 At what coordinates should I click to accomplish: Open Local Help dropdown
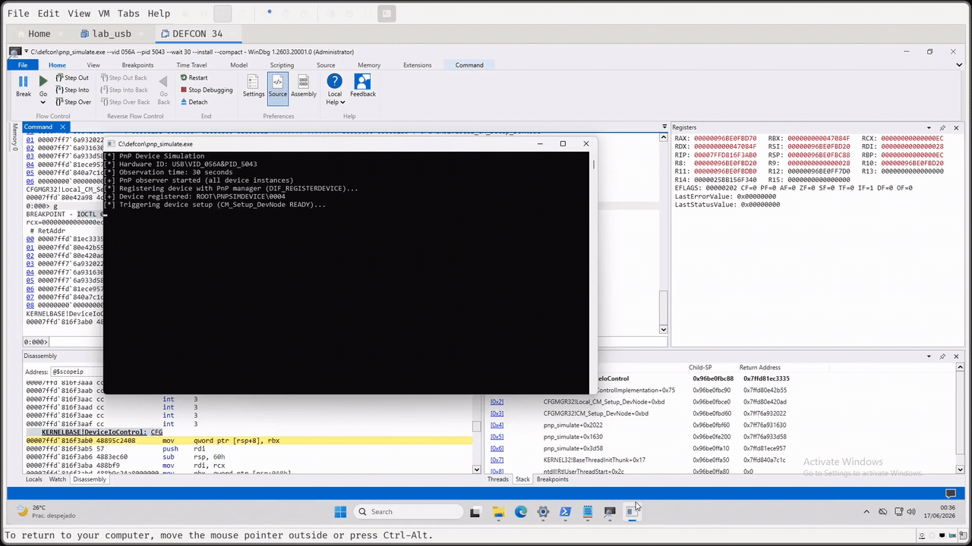(334, 89)
